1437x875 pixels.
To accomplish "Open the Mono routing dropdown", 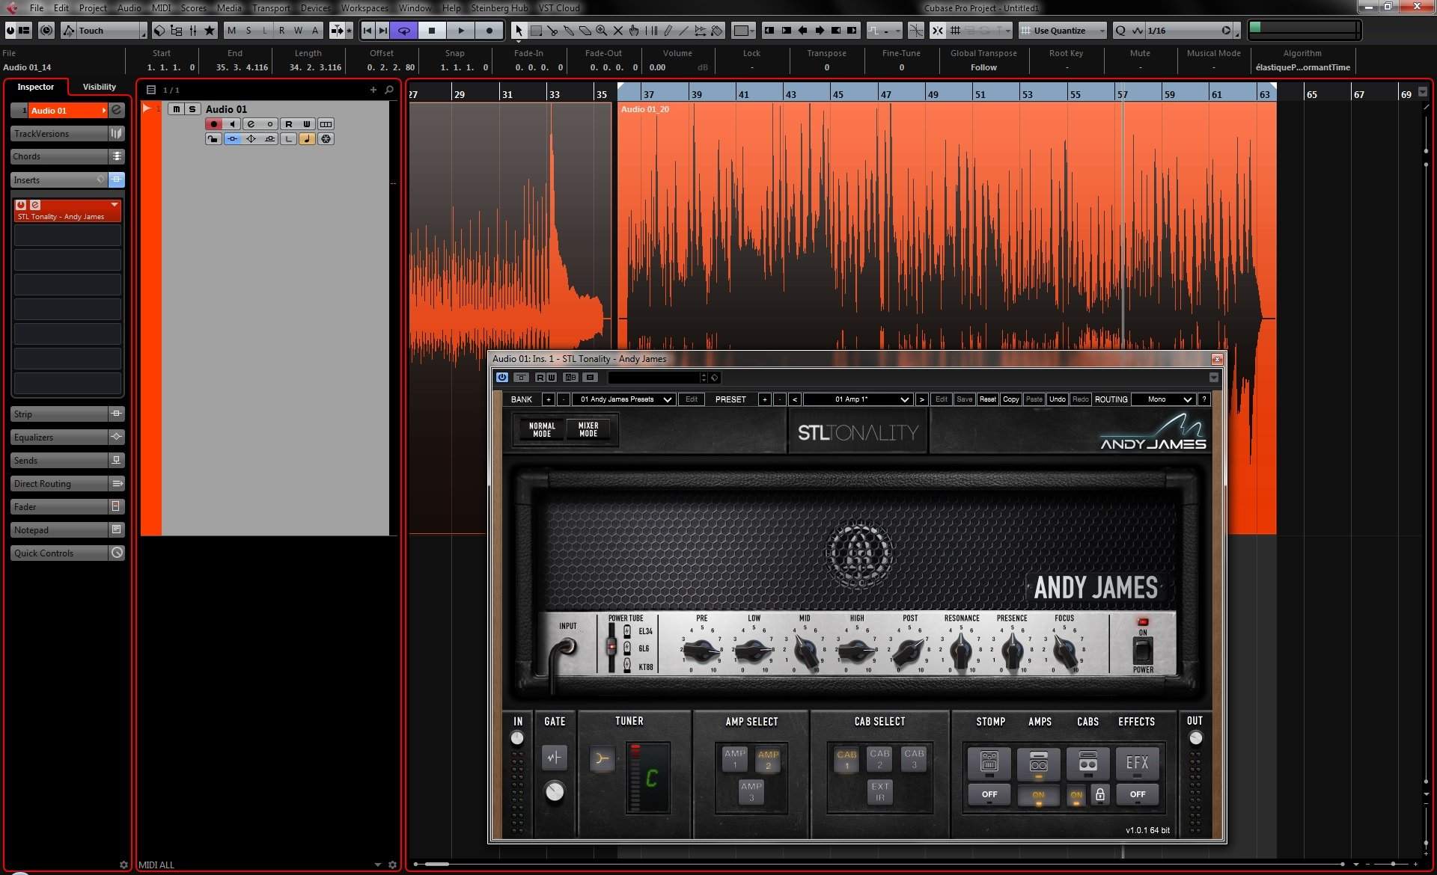I will click(1162, 399).
